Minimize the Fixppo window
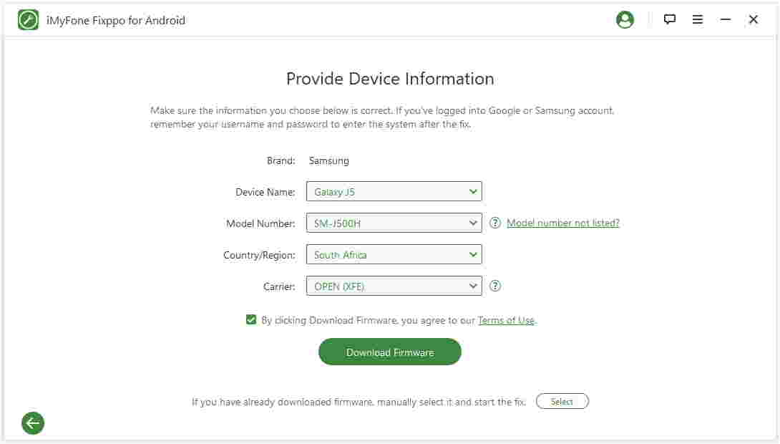 pyautogui.click(x=726, y=20)
